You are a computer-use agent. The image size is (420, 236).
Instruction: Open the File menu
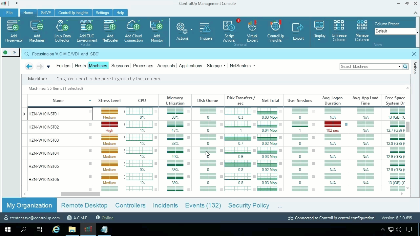(x=10, y=13)
